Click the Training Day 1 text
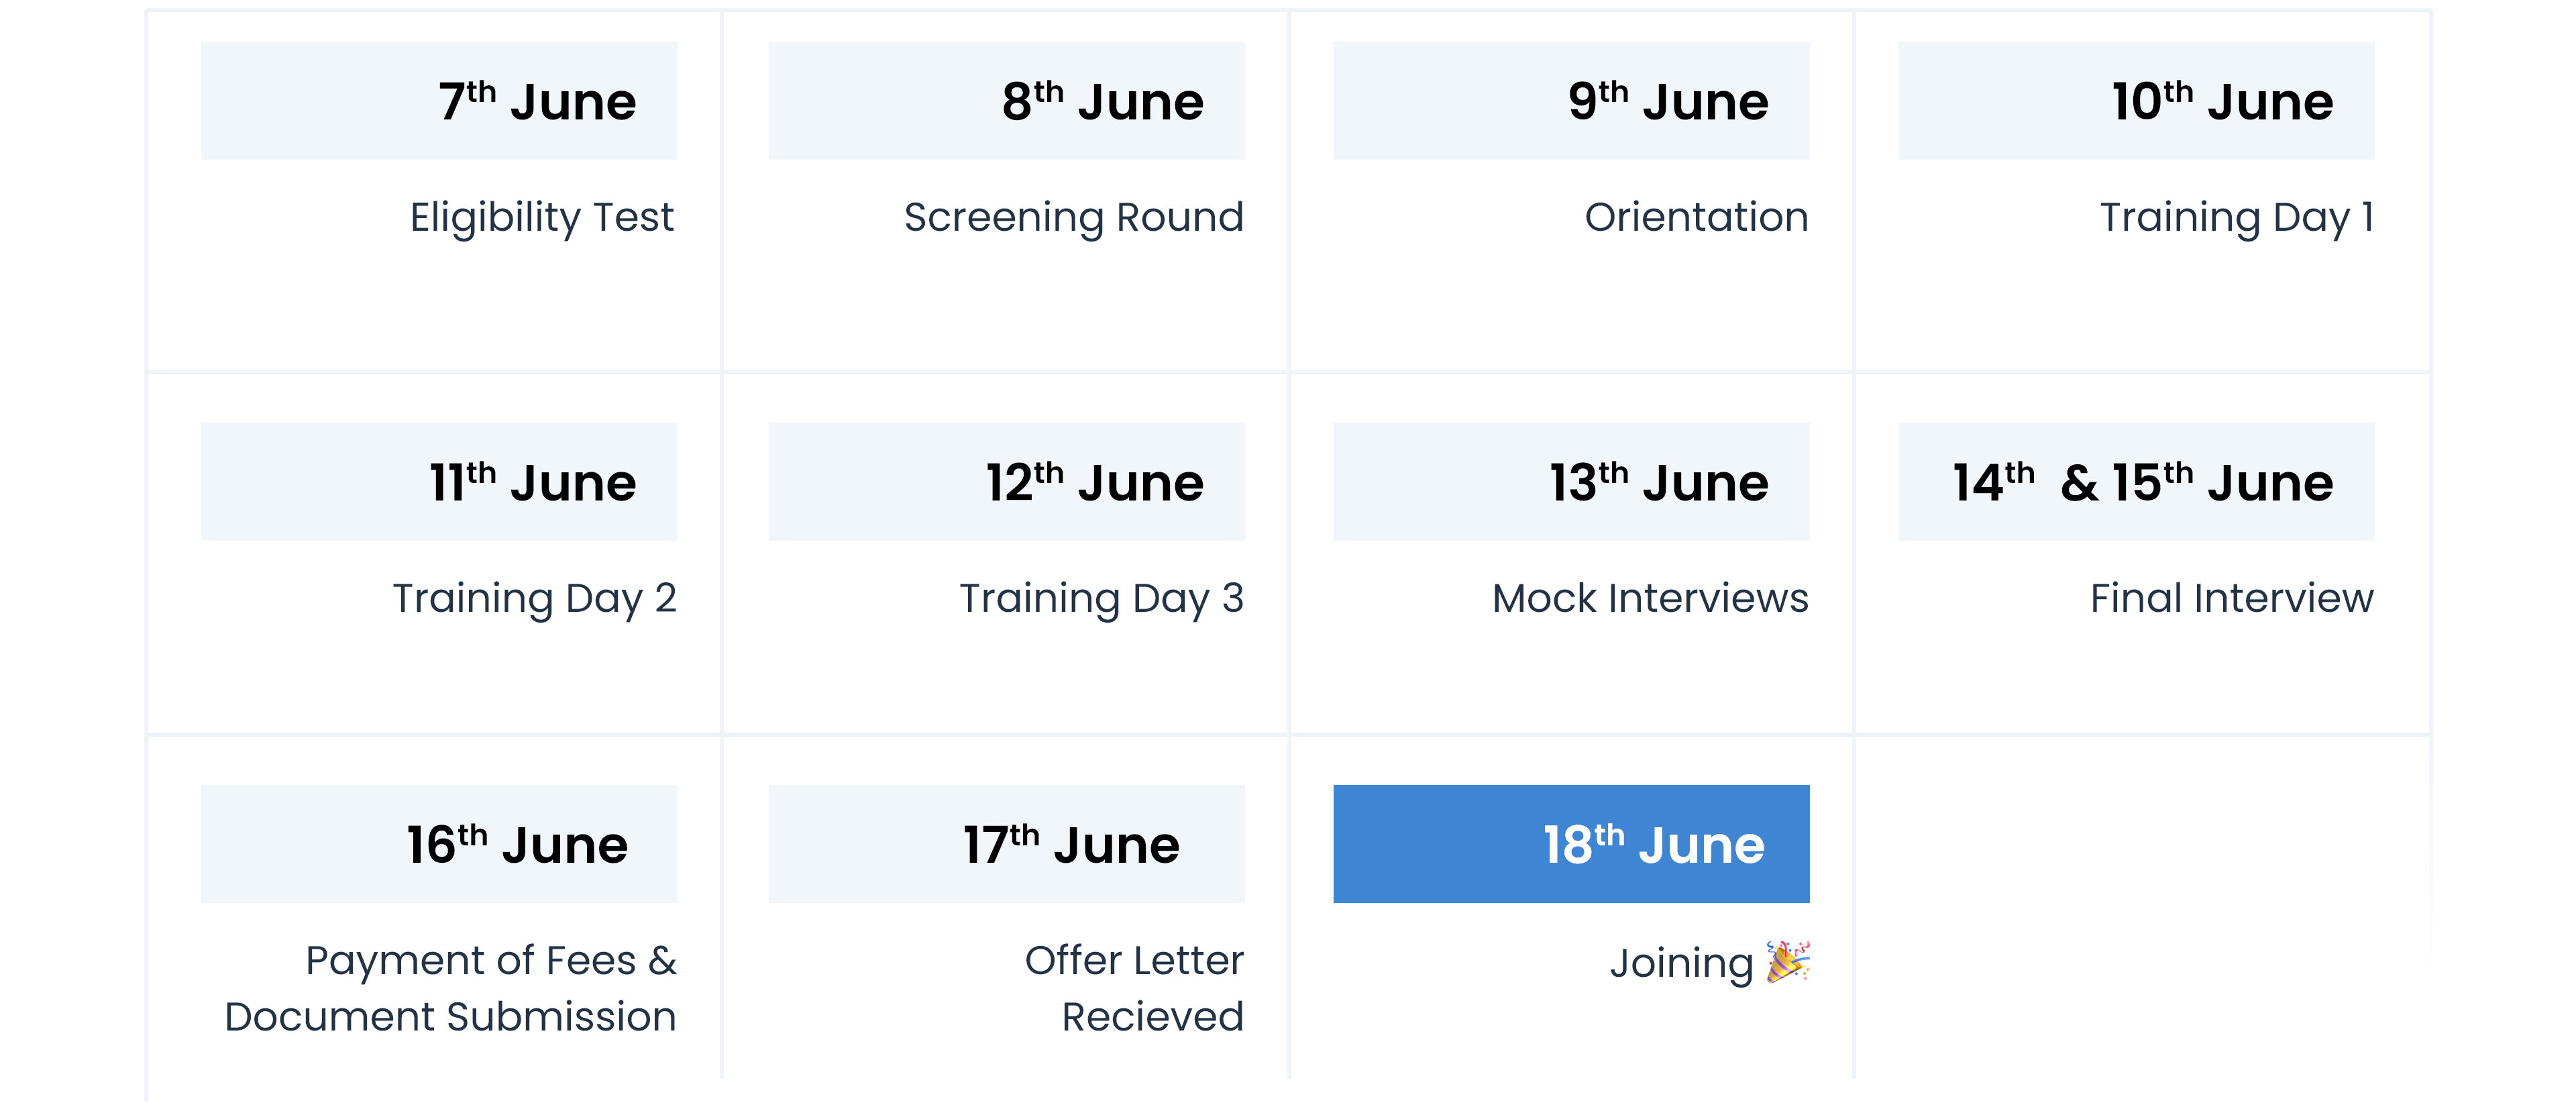The width and height of the screenshot is (2576, 1107). pyautogui.click(x=2237, y=218)
